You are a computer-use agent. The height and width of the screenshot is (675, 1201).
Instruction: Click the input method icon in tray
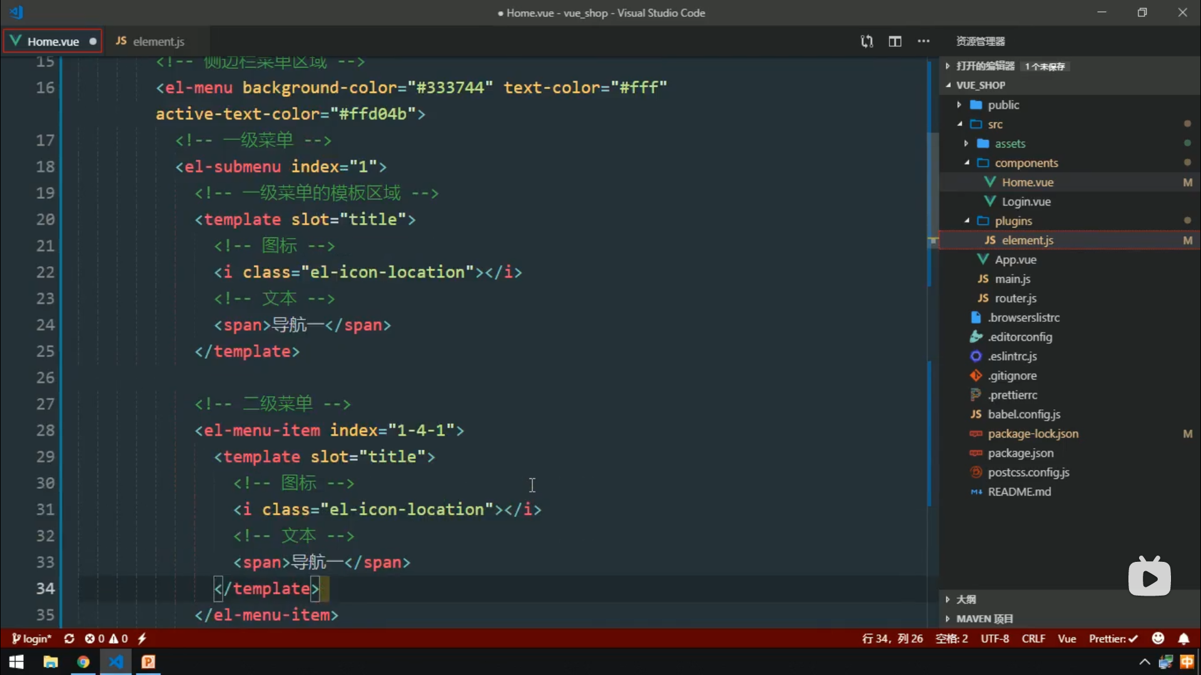(1187, 662)
